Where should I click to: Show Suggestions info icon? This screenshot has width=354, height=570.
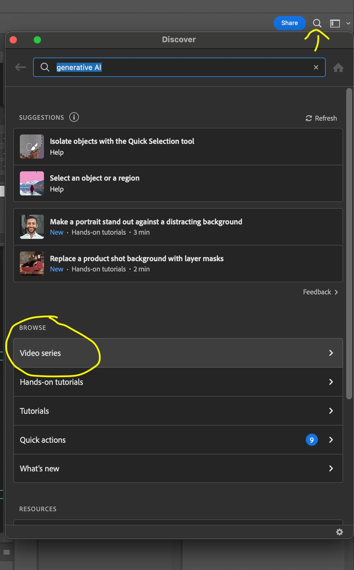coord(74,117)
